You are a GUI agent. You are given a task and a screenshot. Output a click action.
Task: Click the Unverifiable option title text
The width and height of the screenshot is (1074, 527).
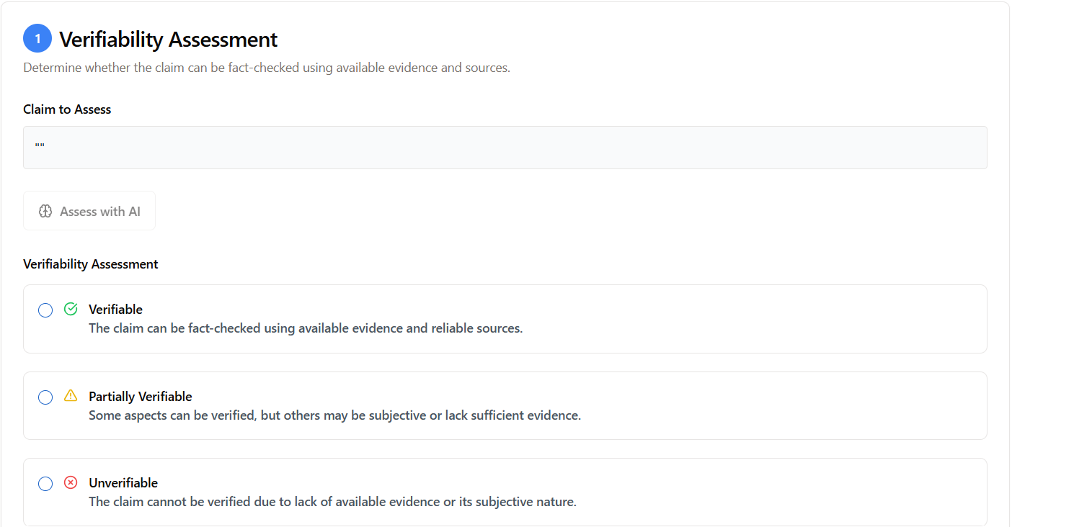pos(123,483)
